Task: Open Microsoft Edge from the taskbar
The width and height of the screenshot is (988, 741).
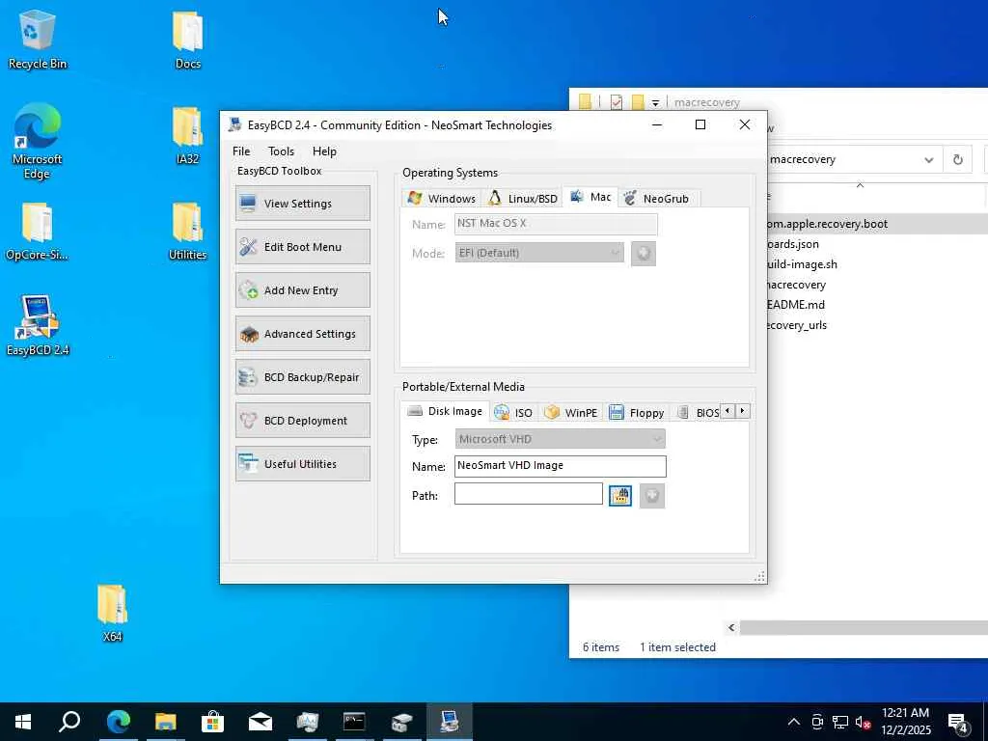Action: pos(118,722)
